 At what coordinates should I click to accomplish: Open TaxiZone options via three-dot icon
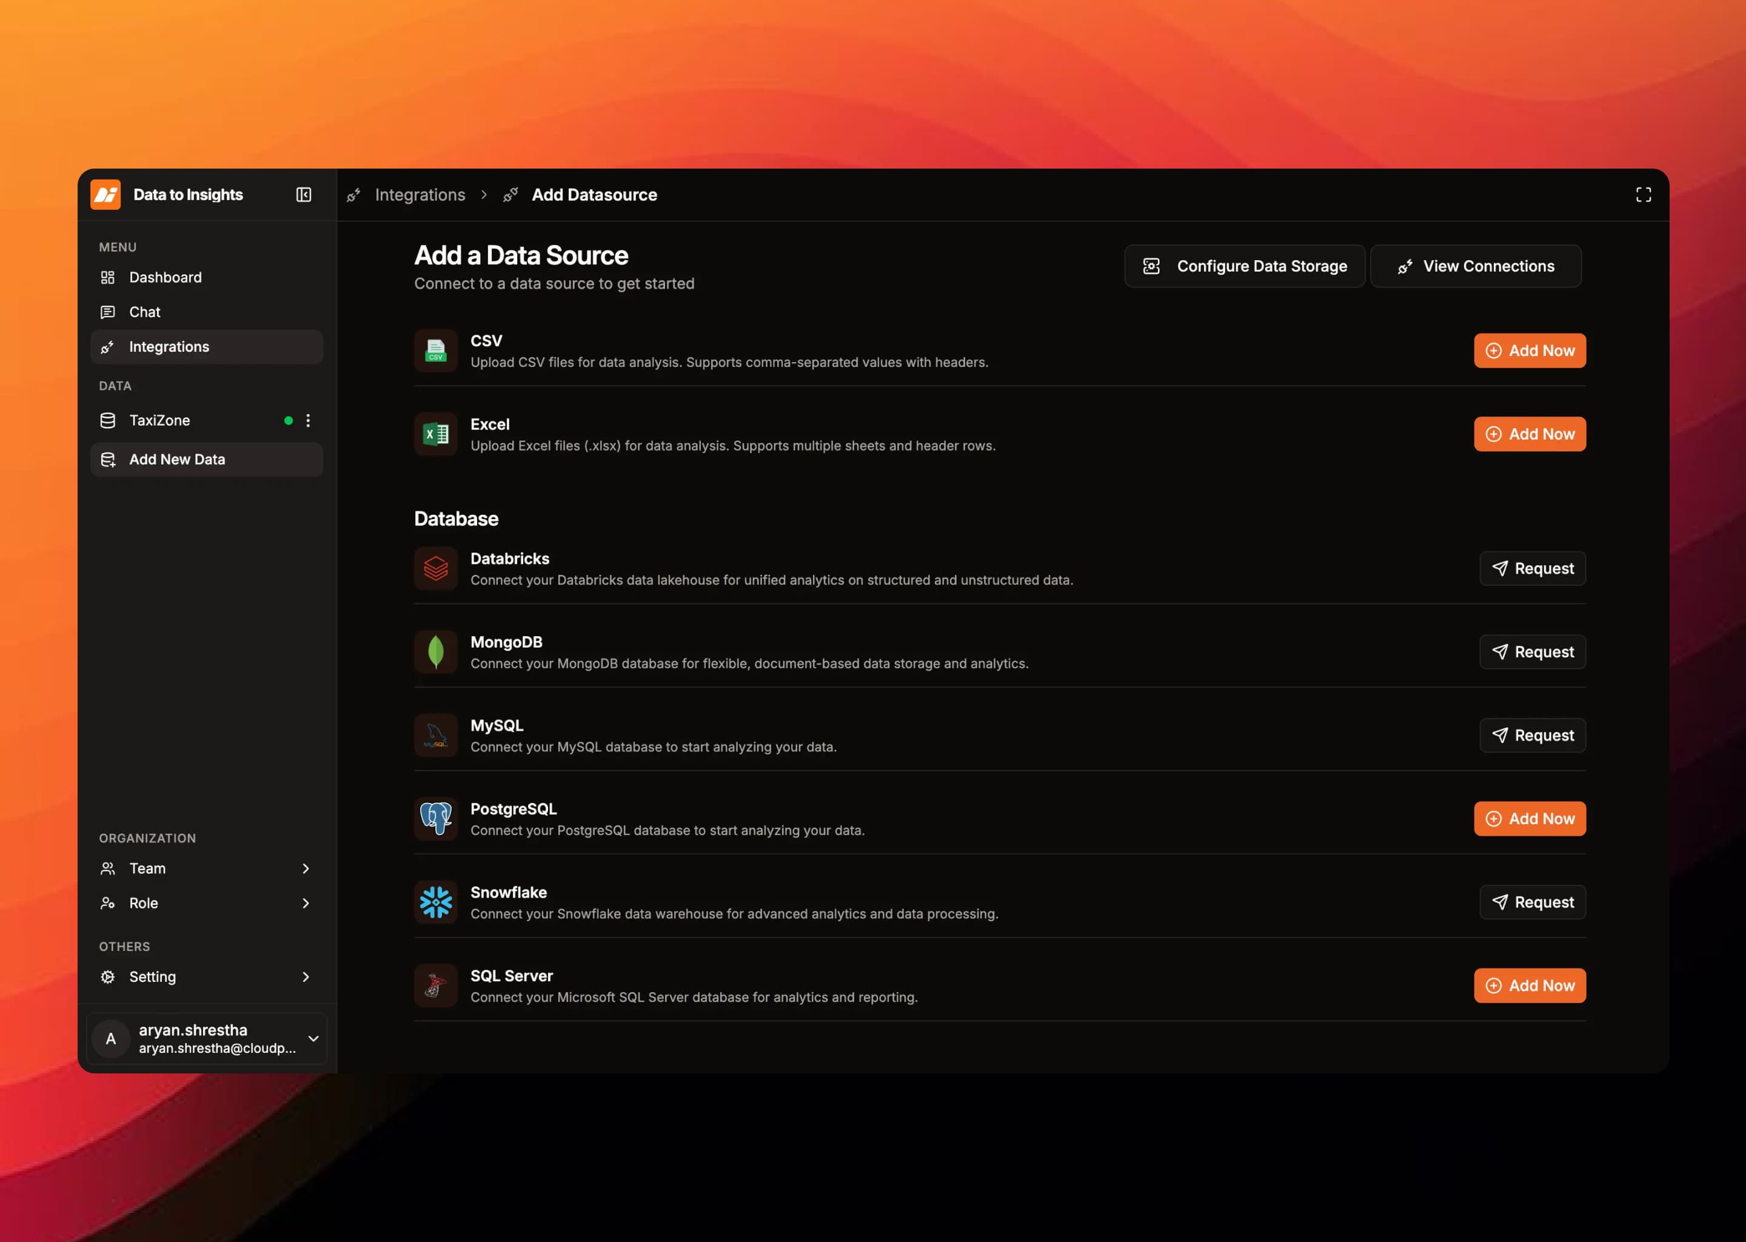308,420
